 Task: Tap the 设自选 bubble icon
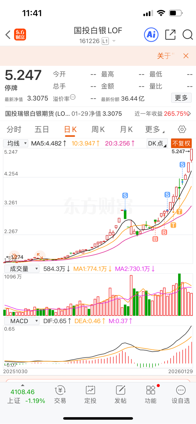point(181,390)
